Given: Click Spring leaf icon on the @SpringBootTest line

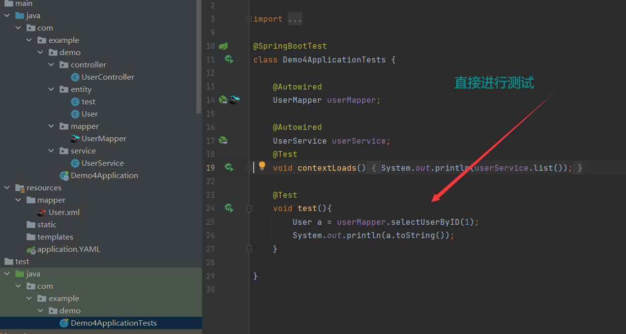Looking at the screenshot, I should tap(222, 45).
